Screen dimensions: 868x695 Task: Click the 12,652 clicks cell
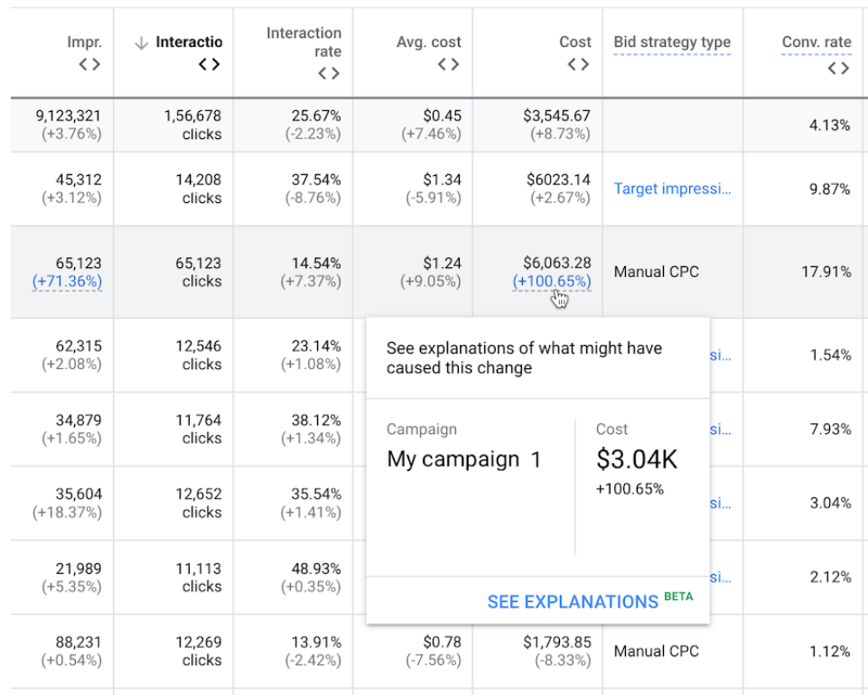coord(198,503)
